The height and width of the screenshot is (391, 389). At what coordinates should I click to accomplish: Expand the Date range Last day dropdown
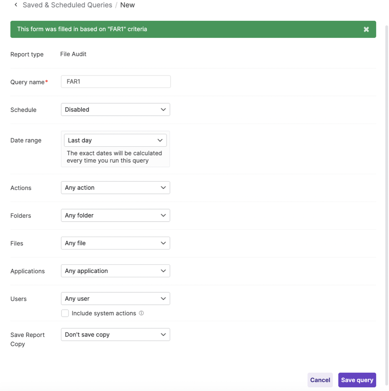point(115,140)
